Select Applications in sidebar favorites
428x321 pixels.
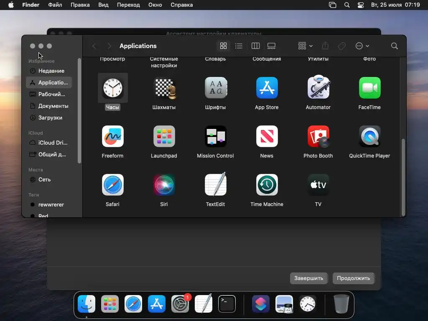point(49,82)
